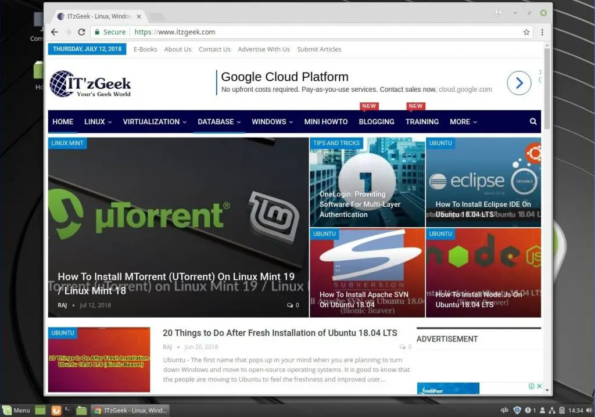
Task: Open the shield update manager tray icon
Action: pyautogui.click(x=517, y=410)
